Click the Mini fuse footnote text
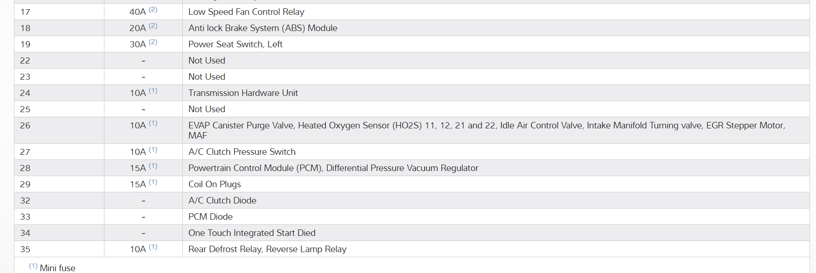 tap(58, 268)
